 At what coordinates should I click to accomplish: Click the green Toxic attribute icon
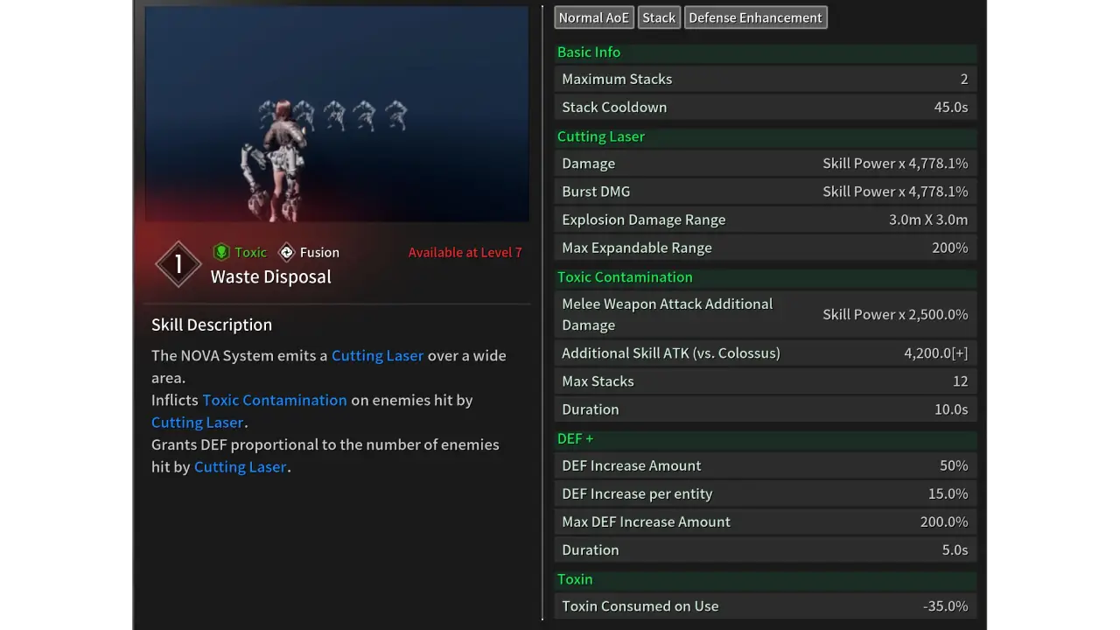[221, 252]
